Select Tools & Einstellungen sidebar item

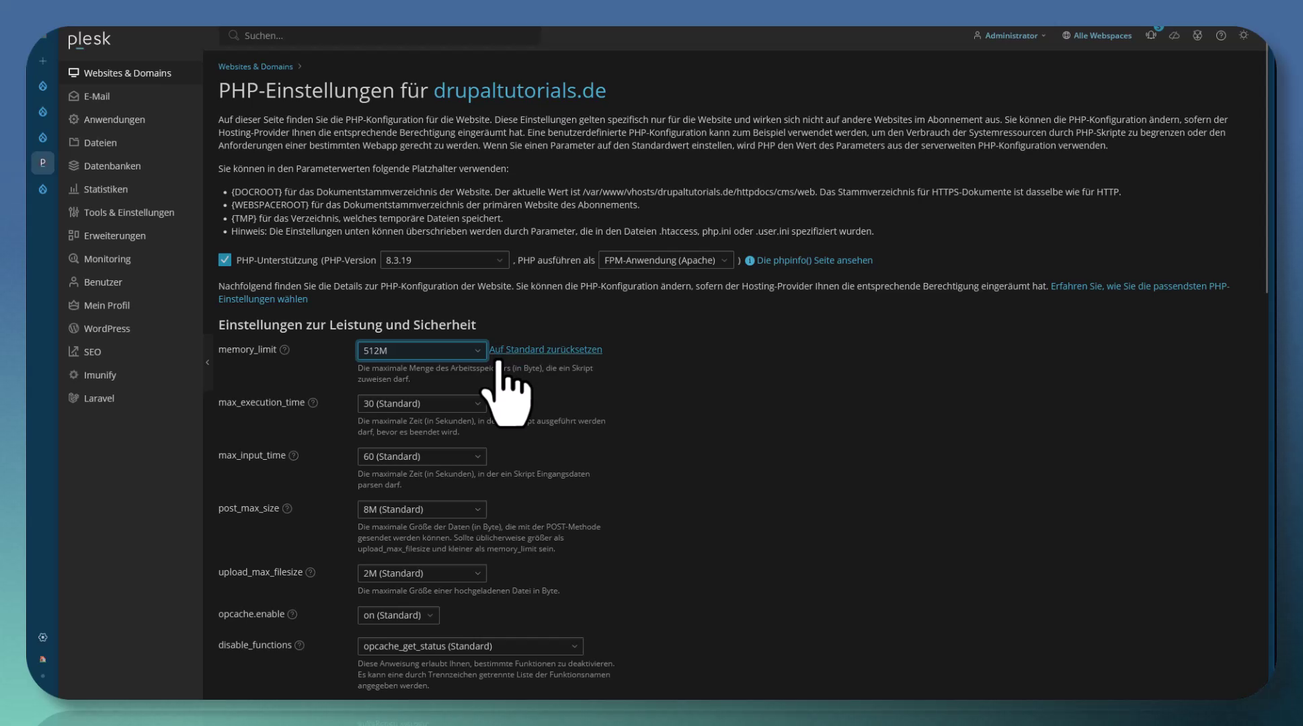pos(128,212)
